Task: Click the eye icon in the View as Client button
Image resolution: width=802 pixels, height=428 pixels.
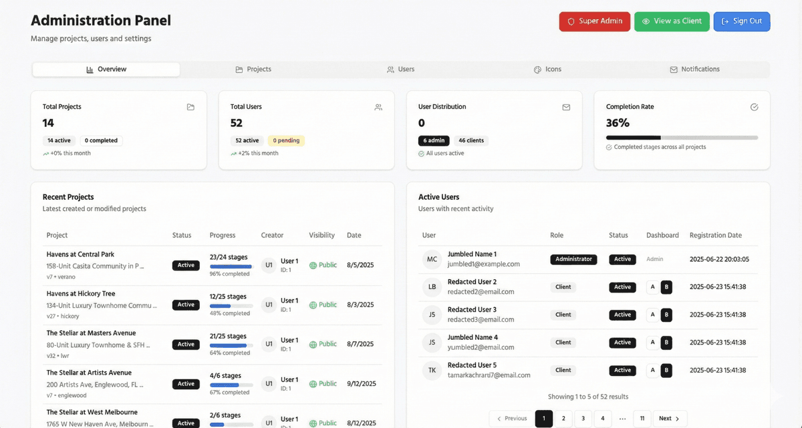Action: [x=644, y=21]
